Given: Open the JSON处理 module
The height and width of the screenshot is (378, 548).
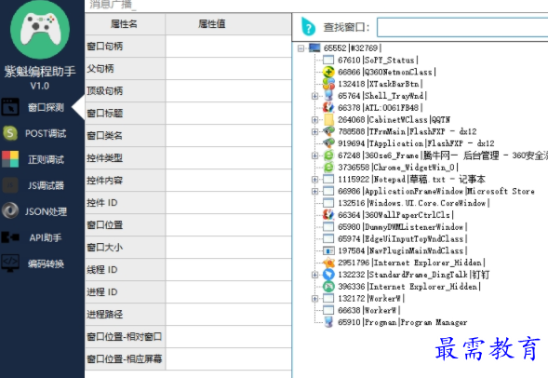Looking at the screenshot, I should (x=46, y=211).
